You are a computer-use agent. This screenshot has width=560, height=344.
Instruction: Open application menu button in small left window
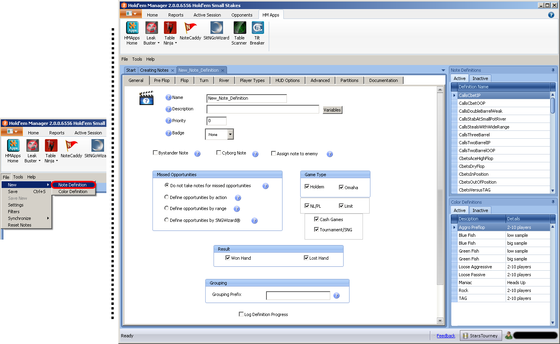(x=12, y=131)
